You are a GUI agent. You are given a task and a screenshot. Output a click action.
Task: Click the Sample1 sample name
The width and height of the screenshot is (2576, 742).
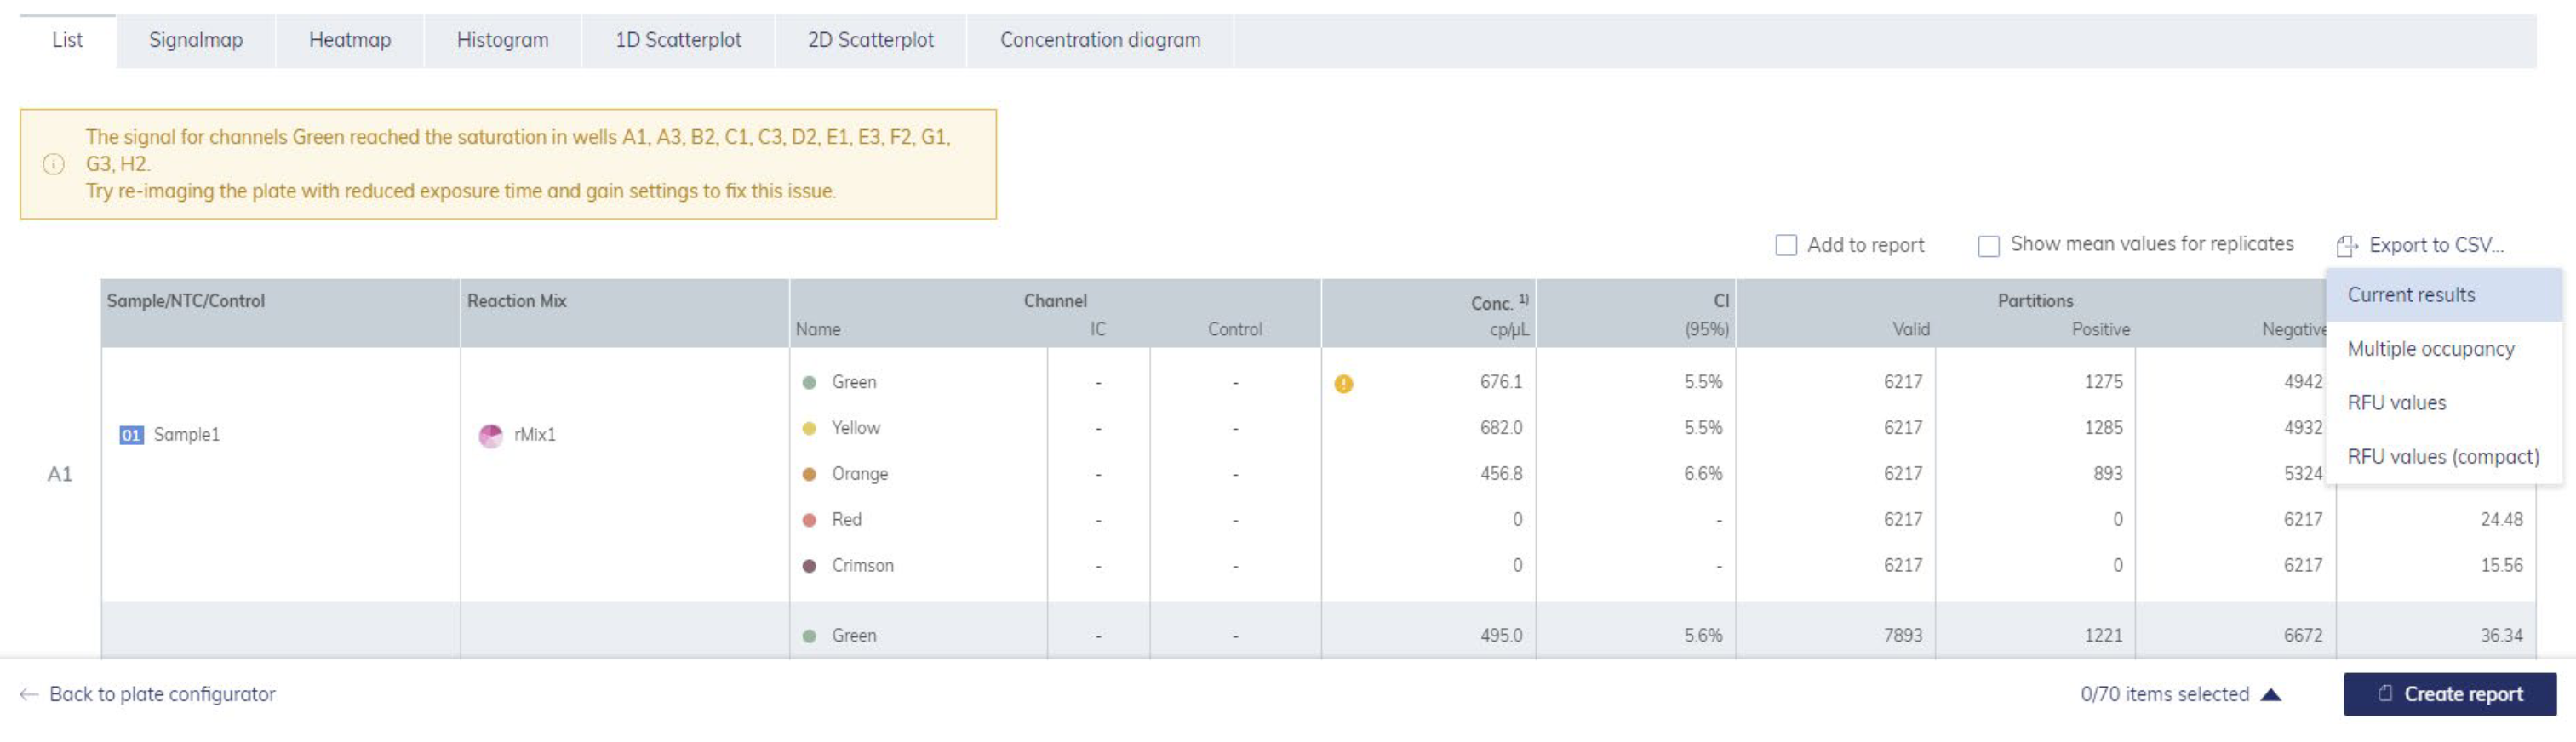tap(187, 435)
